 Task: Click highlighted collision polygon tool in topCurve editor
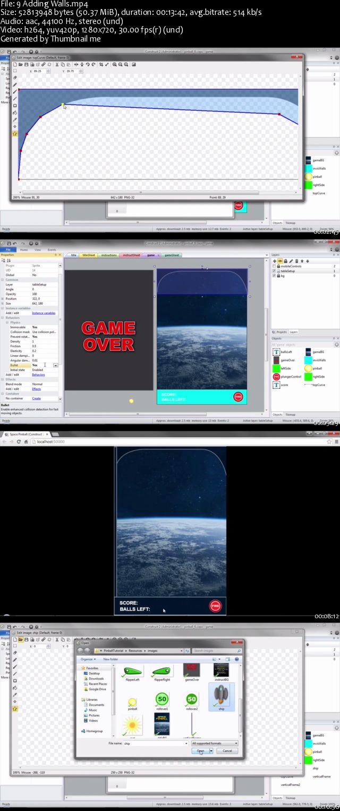point(15,134)
